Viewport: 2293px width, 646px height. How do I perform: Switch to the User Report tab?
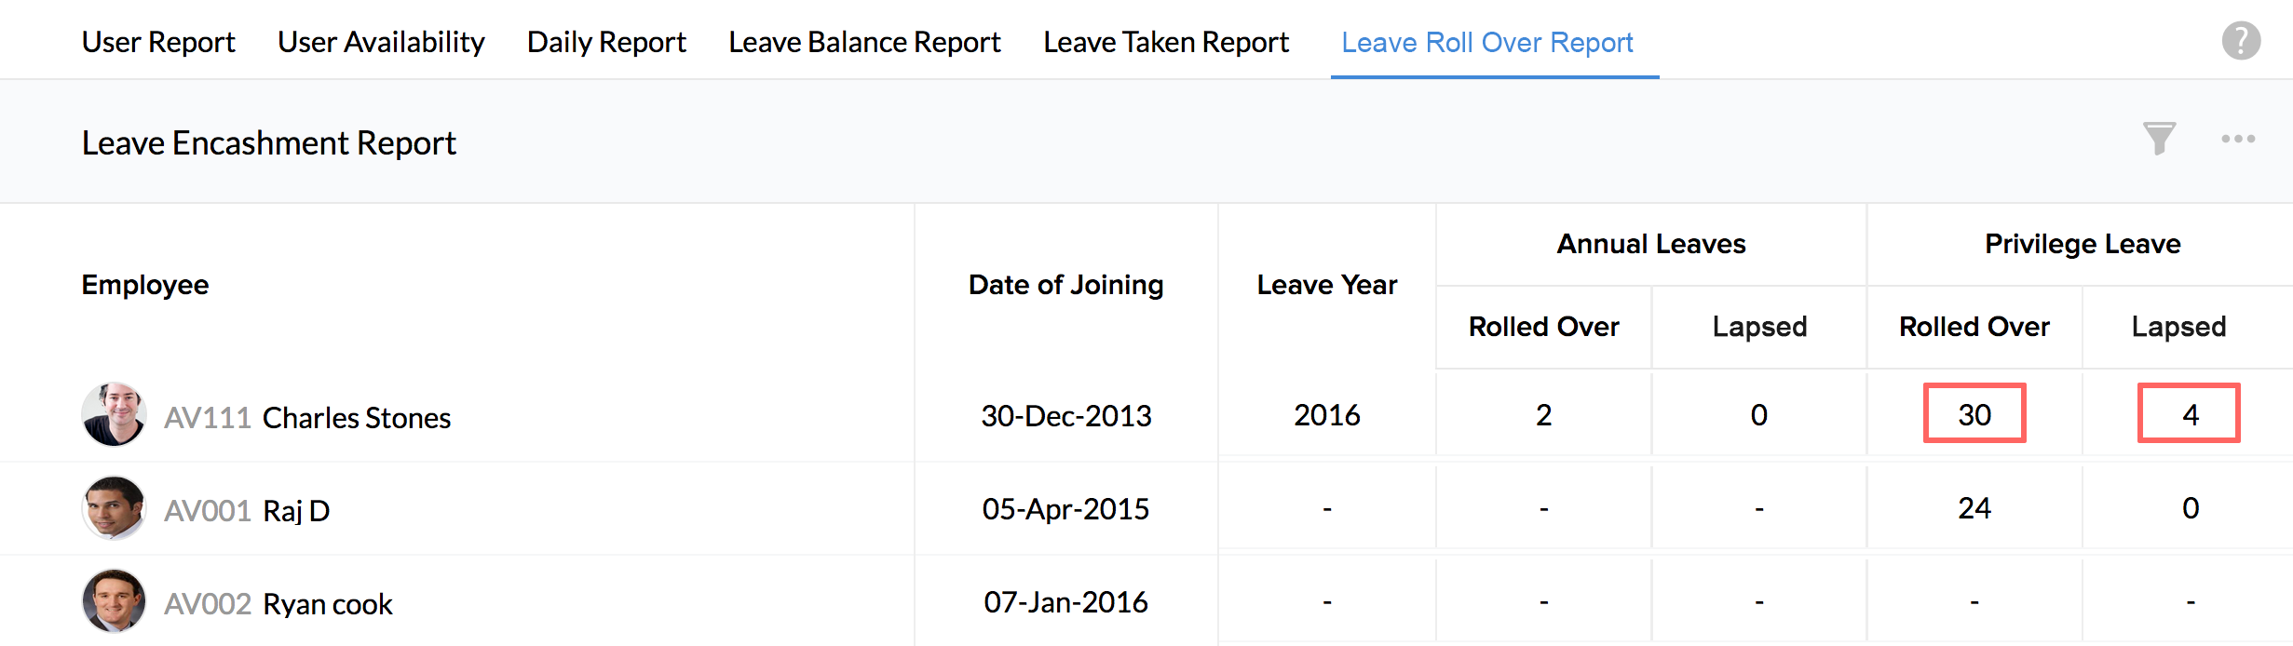pyautogui.click(x=158, y=42)
